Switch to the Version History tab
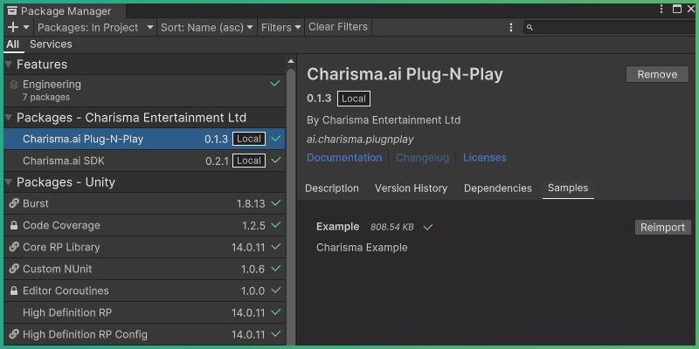The image size is (699, 349). click(x=411, y=188)
